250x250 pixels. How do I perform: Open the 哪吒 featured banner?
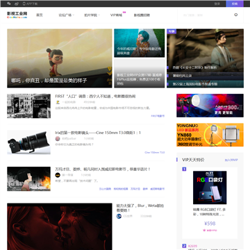[x=60, y=58]
